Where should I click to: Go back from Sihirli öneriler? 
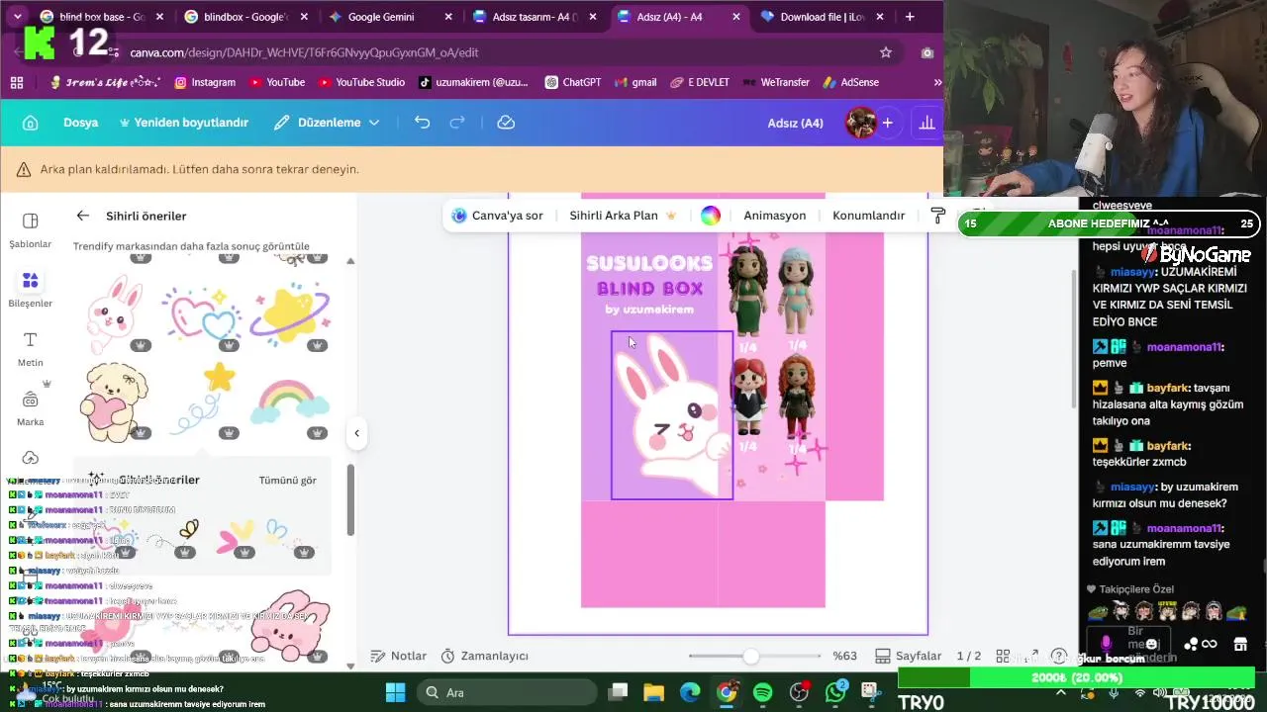click(x=83, y=216)
